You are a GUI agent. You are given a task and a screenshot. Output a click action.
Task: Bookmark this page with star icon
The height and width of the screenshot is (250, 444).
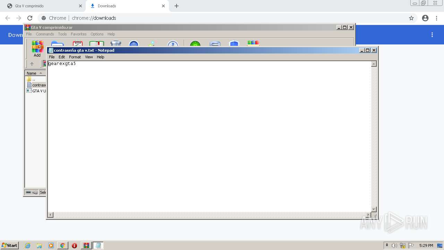(411, 18)
